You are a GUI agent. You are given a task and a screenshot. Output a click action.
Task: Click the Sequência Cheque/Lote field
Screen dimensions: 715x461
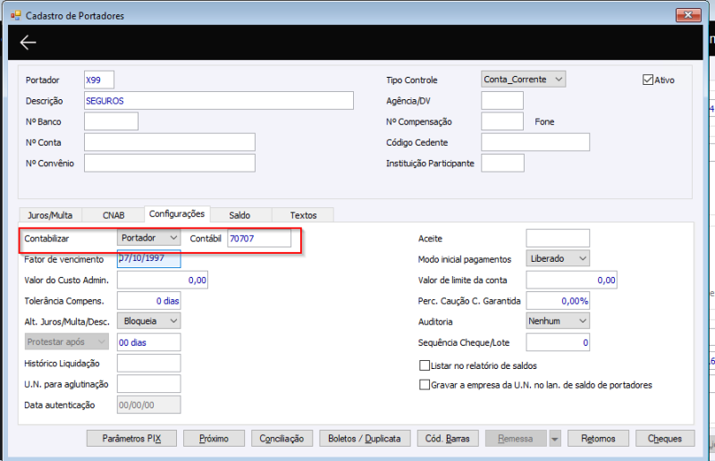[x=558, y=342]
